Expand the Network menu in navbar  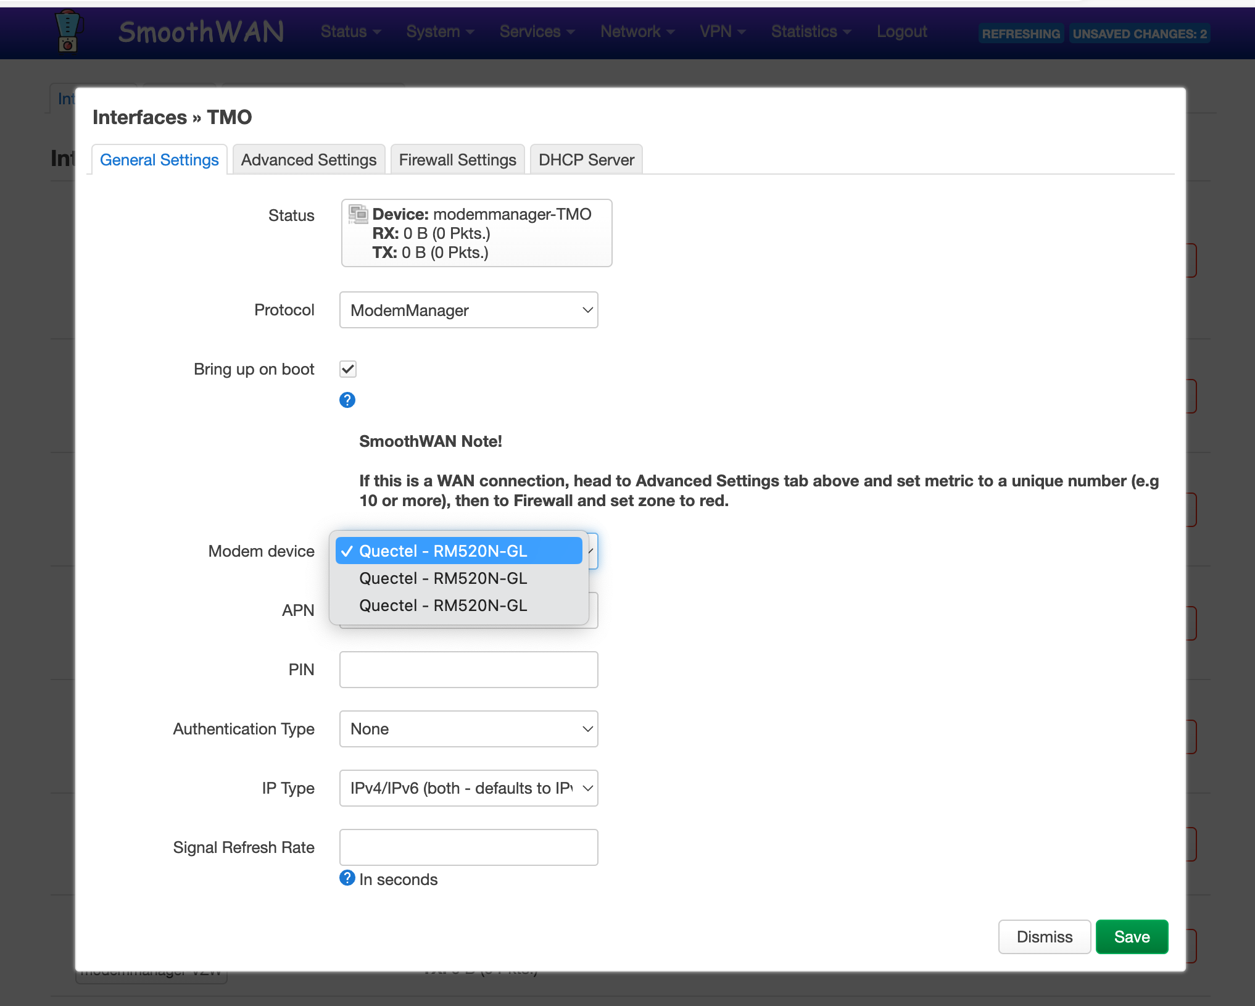[x=637, y=31]
